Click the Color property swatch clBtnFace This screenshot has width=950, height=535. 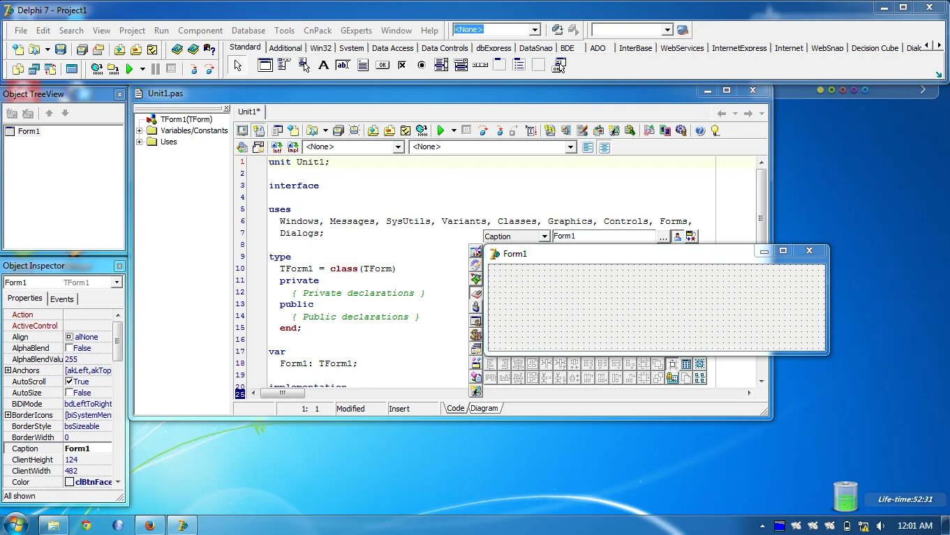(x=69, y=482)
